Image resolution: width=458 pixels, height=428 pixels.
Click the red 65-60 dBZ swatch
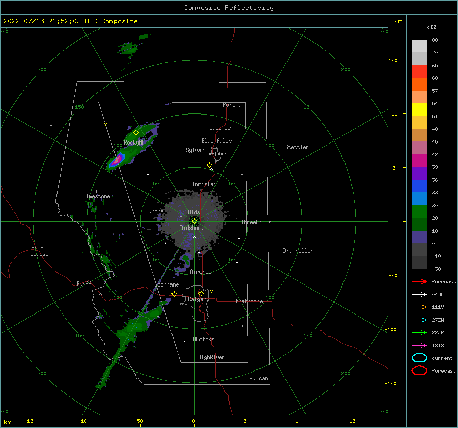click(419, 72)
